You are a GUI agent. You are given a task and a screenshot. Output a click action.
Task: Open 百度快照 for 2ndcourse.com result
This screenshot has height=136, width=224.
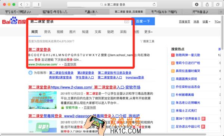[70, 64]
